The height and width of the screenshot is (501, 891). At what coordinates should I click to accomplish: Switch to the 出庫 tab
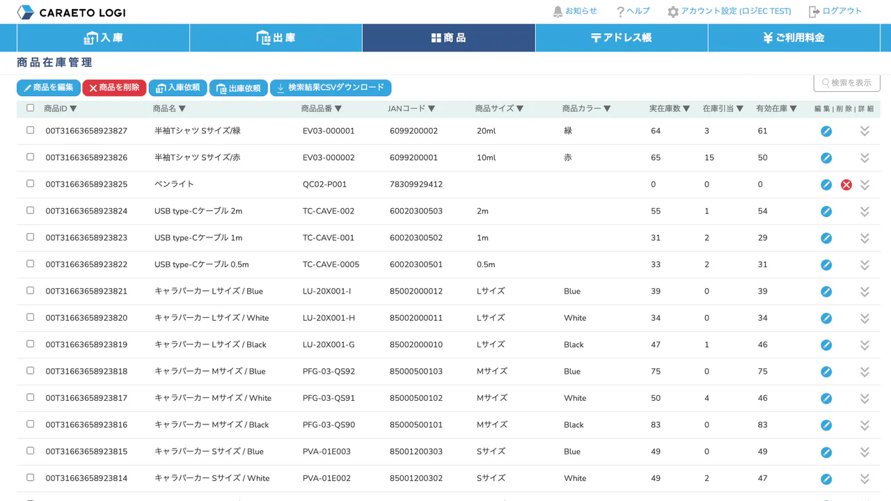coord(276,38)
